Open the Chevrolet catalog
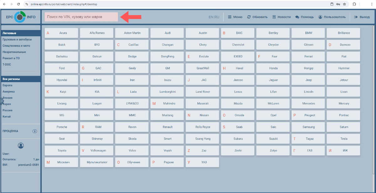The image size is (376, 193). coord(238,45)
